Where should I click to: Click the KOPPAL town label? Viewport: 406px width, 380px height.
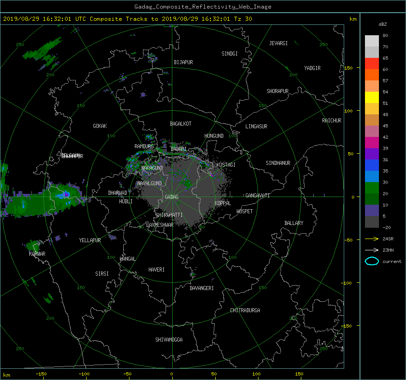point(223,203)
